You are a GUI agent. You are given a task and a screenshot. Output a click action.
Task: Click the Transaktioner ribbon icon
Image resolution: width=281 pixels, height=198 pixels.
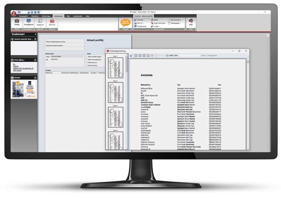29,22
